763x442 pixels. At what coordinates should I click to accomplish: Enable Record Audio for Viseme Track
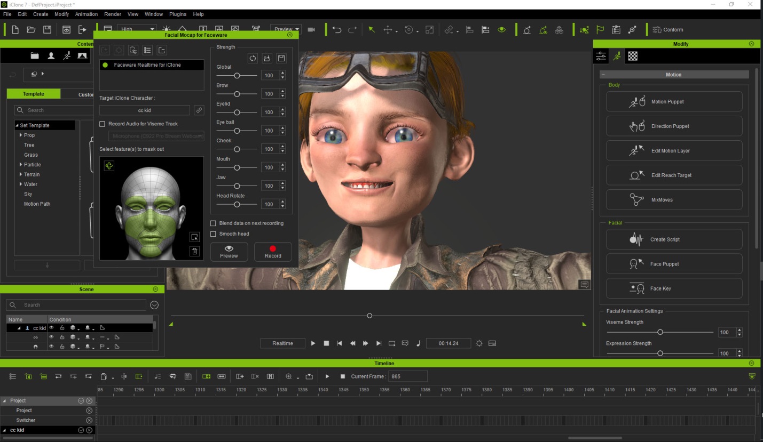(x=102, y=123)
